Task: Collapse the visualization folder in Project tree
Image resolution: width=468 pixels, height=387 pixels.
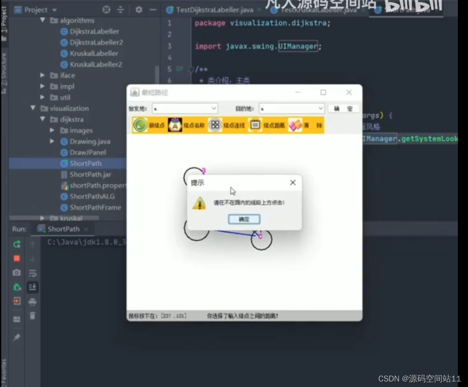Action: tap(33, 108)
